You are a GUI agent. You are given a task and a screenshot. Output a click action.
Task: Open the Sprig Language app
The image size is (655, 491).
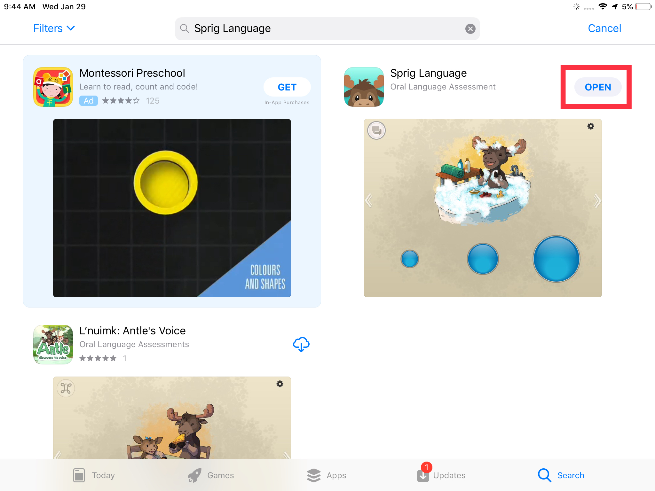[x=598, y=87]
